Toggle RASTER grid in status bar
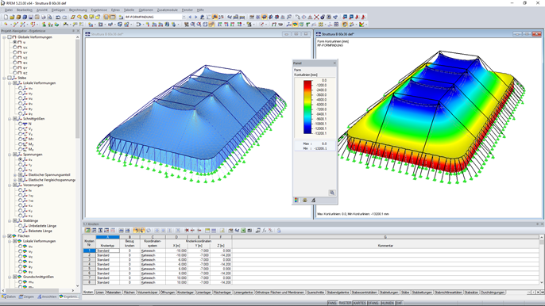 click(x=345, y=303)
